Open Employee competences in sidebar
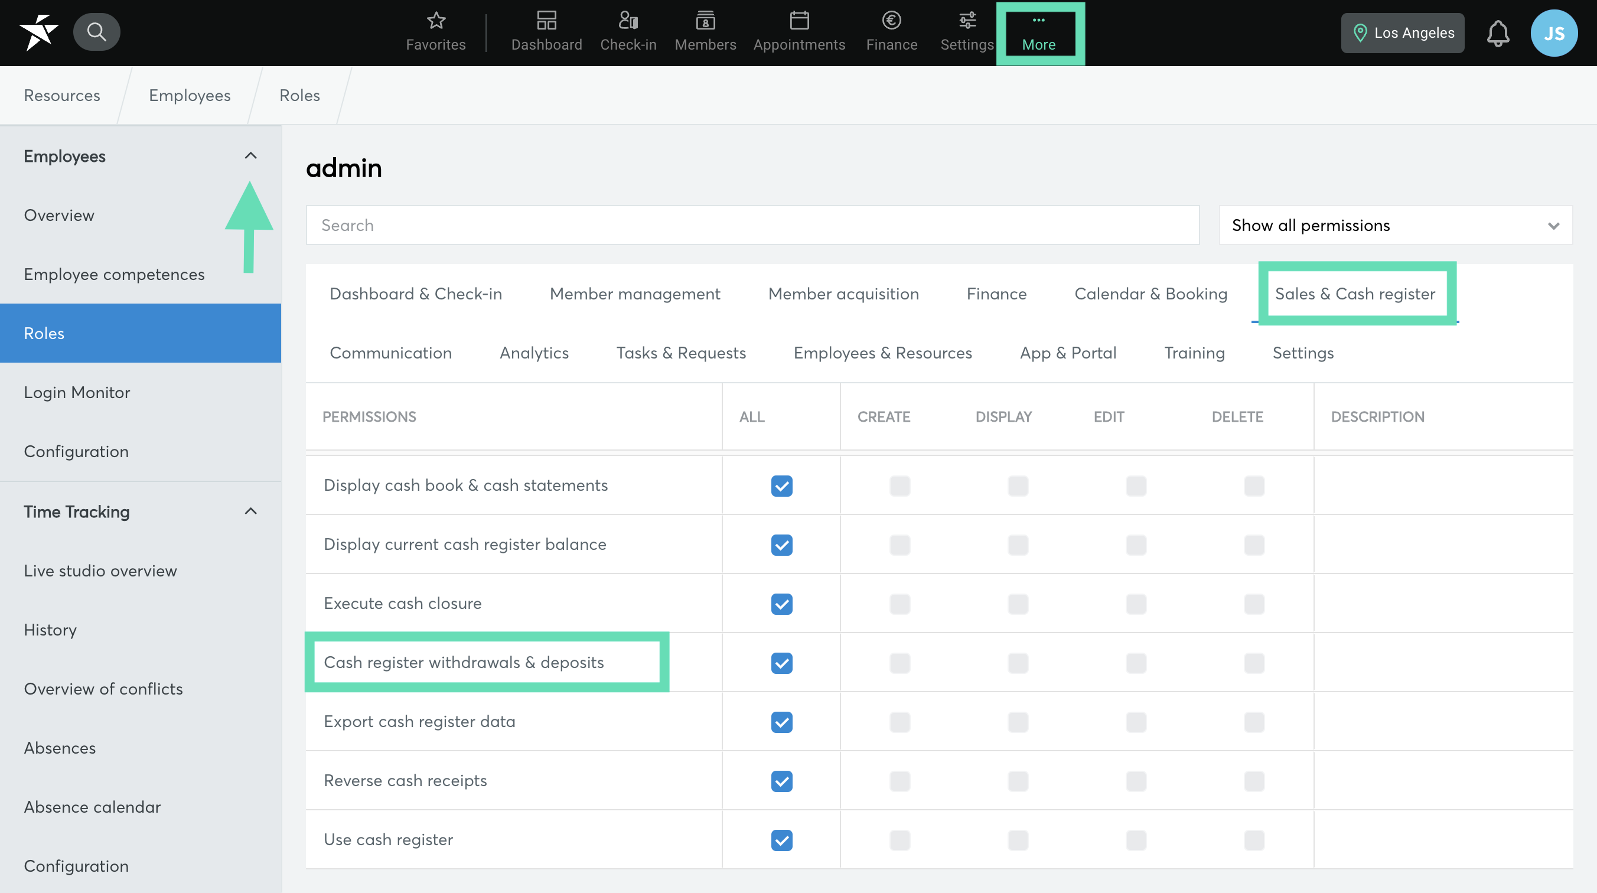The image size is (1597, 893). [x=140, y=274]
